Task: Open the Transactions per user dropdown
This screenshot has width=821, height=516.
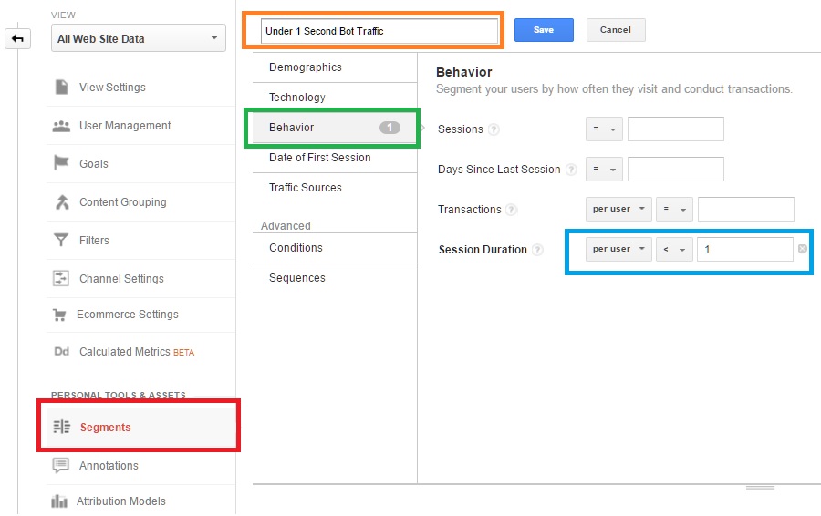Action: pyautogui.click(x=618, y=209)
